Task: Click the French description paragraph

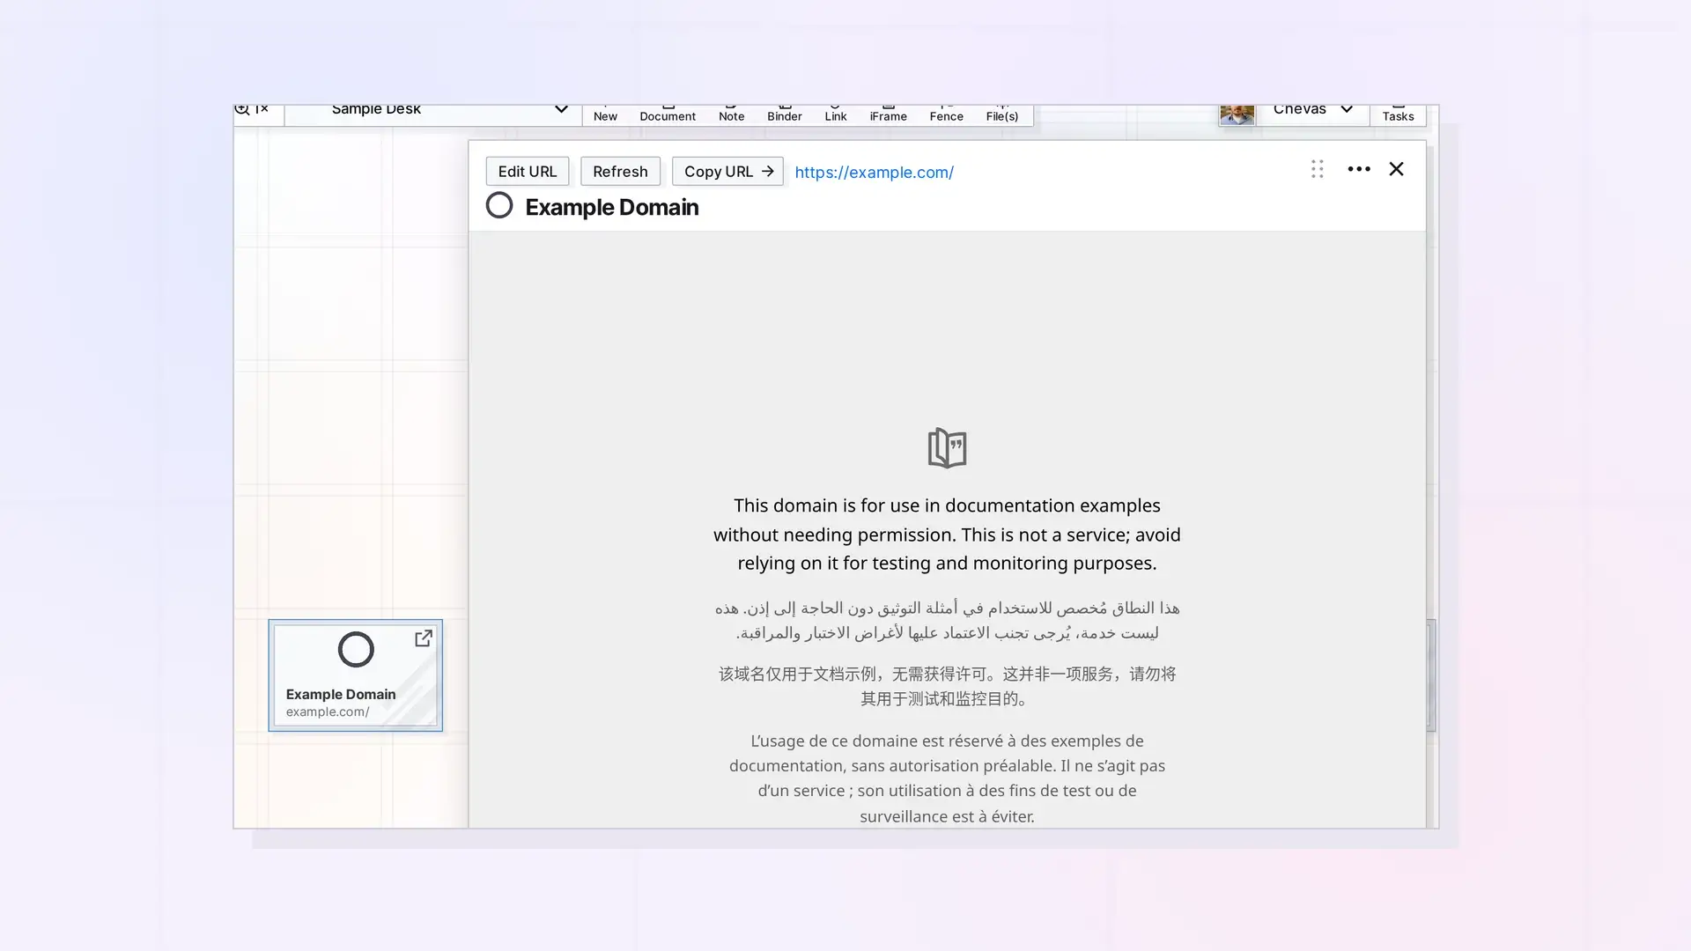Action: (x=947, y=778)
